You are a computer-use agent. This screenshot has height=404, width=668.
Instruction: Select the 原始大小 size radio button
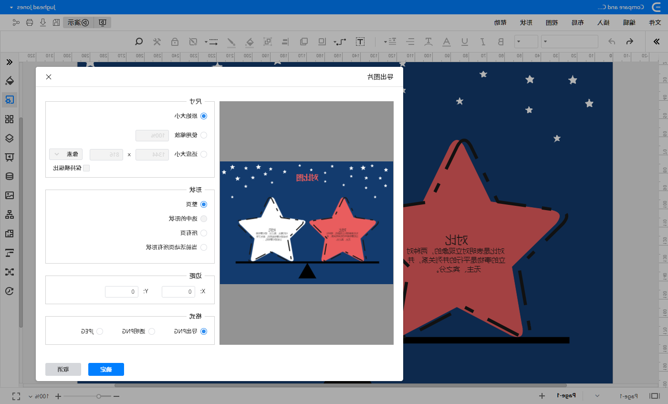(204, 116)
